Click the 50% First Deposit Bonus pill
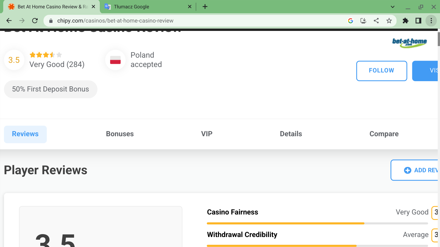 click(51, 89)
